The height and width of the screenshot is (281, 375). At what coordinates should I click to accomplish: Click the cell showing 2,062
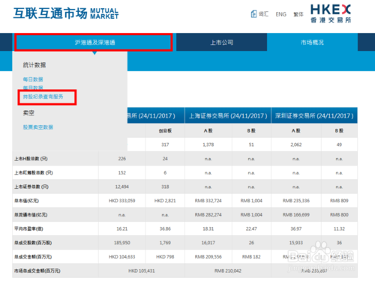pyautogui.click(x=296, y=145)
